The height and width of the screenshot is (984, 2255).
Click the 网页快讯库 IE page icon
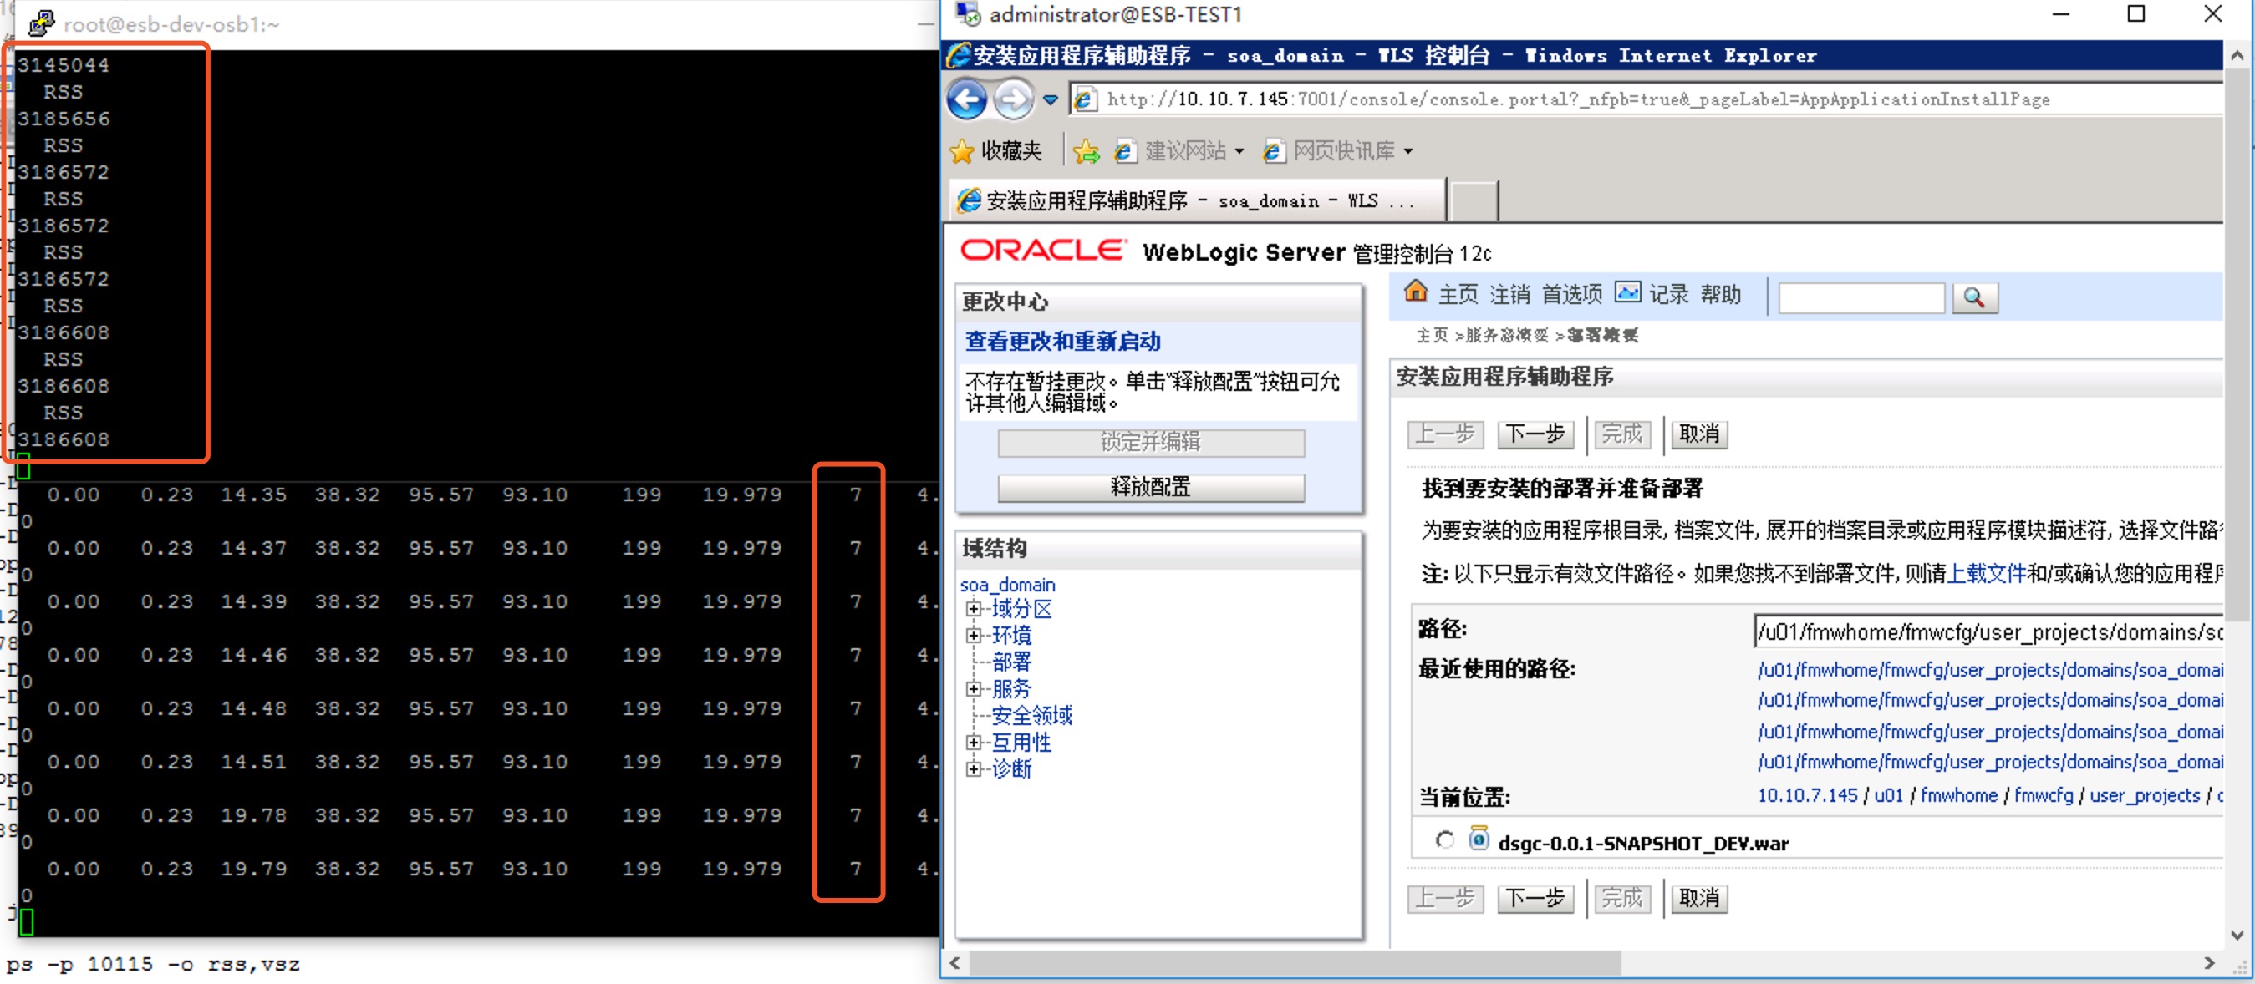(x=1273, y=151)
